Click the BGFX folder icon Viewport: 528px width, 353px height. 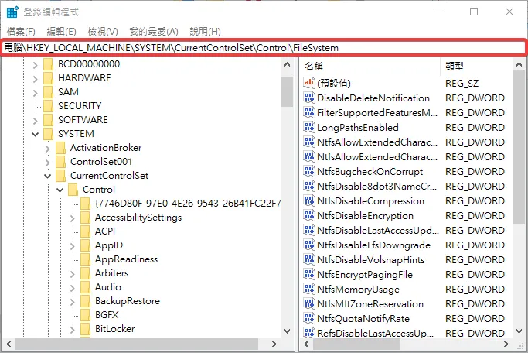(x=86, y=314)
